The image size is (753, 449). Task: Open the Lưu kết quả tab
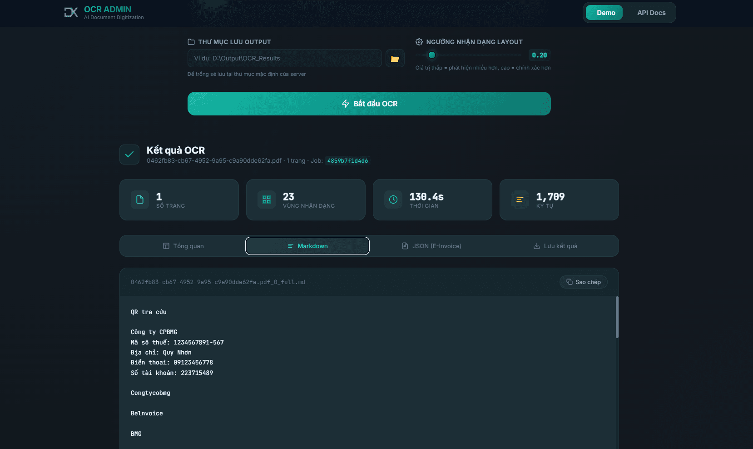point(555,246)
